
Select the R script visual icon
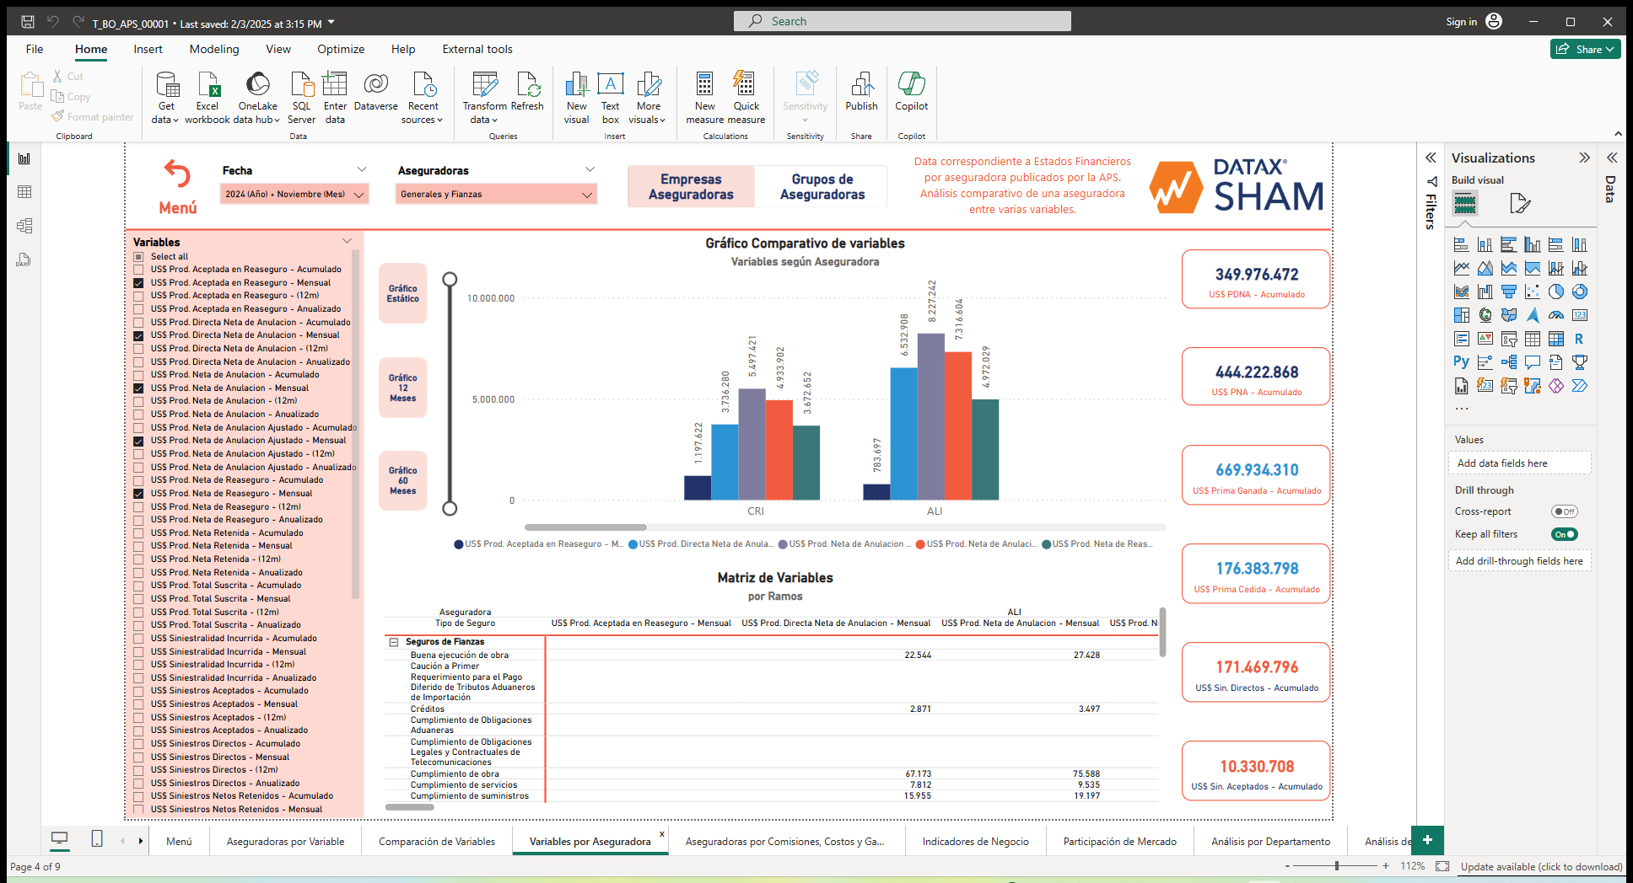point(1579,338)
